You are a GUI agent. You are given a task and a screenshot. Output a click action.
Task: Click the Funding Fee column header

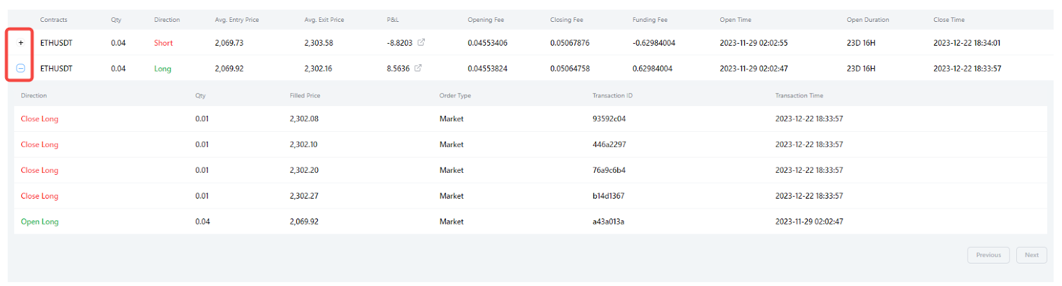click(650, 20)
